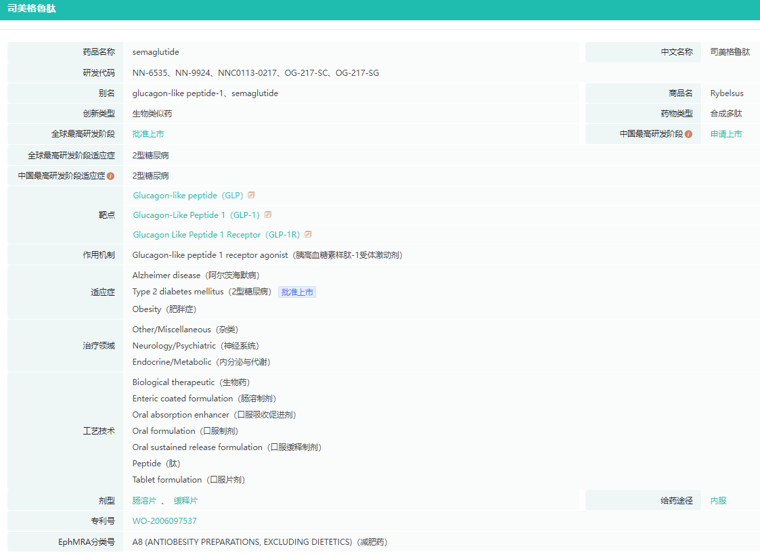Open external link icon beside GLP-1R target
This screenshot has width=760, height=555.
click(308, 234)
